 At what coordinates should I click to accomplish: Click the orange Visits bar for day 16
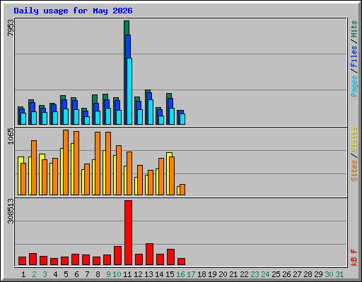tap(182, 190)
